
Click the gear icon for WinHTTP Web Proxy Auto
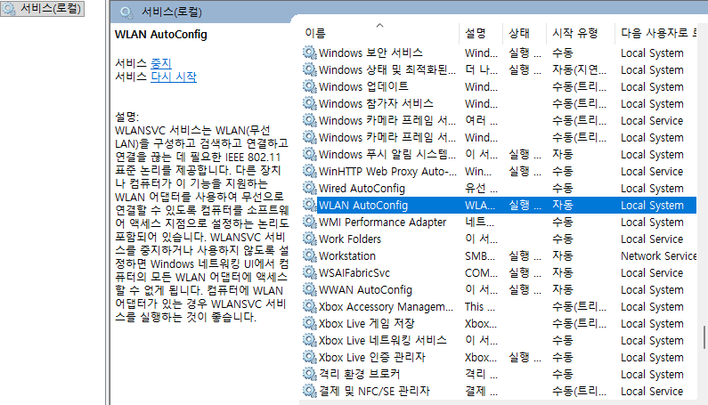click(x=310, y=172)
